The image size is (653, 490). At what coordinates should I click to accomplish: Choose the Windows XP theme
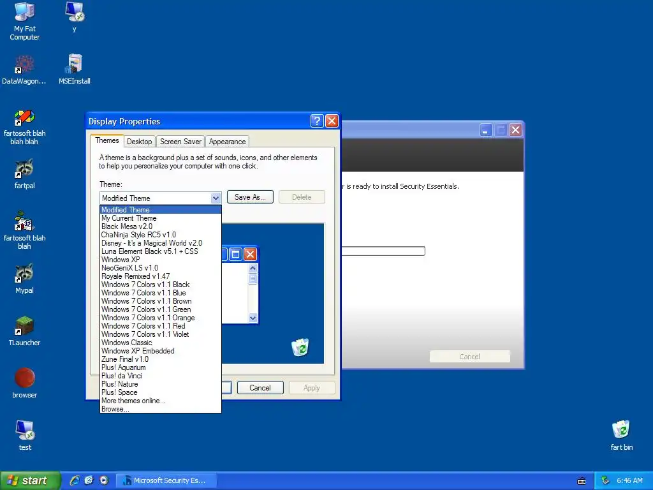point(161,260)
